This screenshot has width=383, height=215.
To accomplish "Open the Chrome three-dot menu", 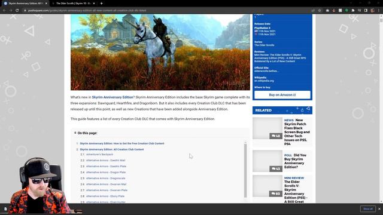I will click(x=379, y=11).
